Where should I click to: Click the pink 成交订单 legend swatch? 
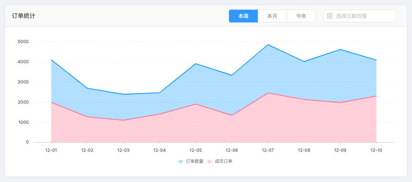tap(209, 161)
